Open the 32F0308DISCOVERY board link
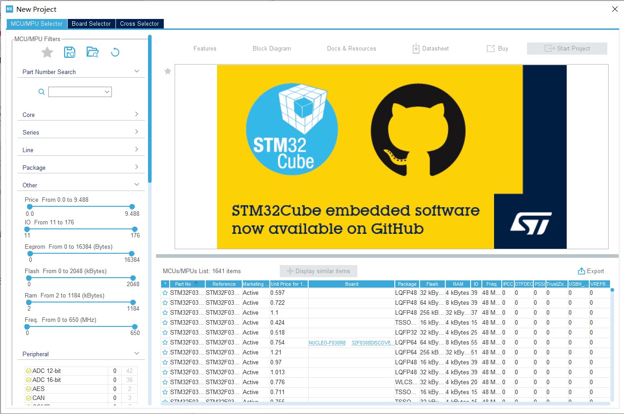 point(373,343)
